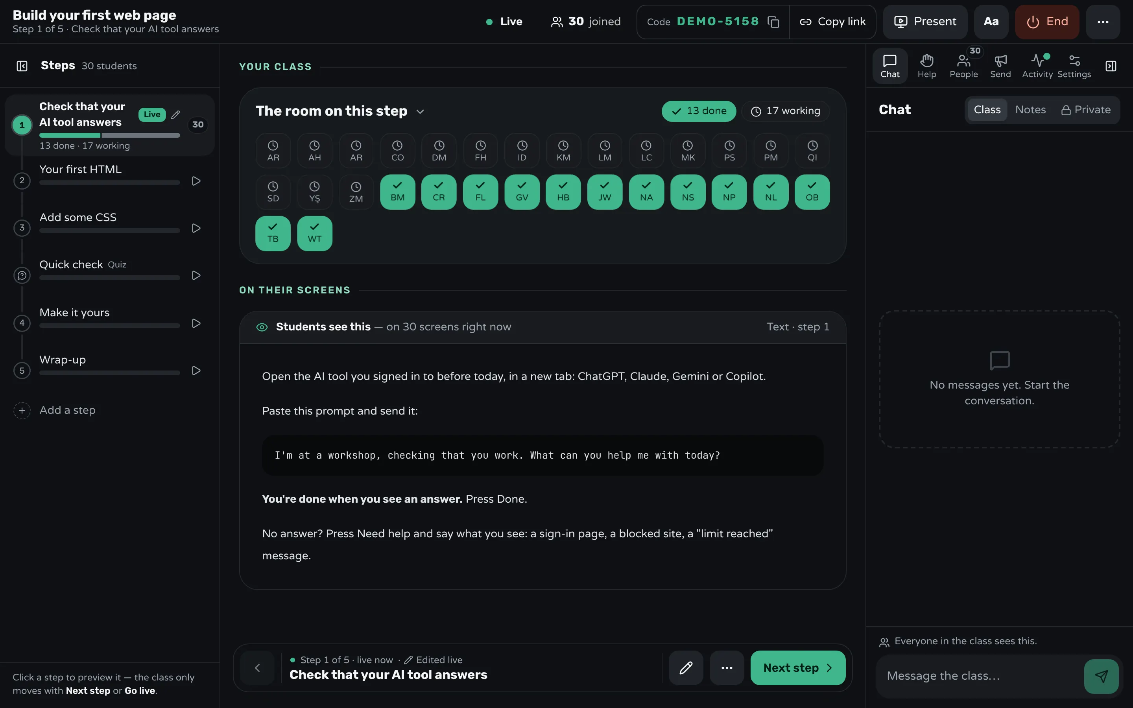
Task: Start Present mode
Action: coord(924,22)
